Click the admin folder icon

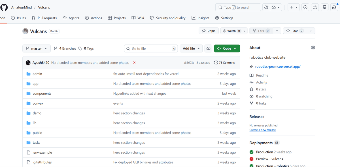(x=28, y=74)
